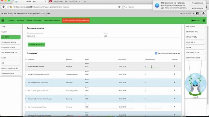Delete row of Анна Александровна (Главный бухгалтер)

pyautogui.click(x=174, y=90)
